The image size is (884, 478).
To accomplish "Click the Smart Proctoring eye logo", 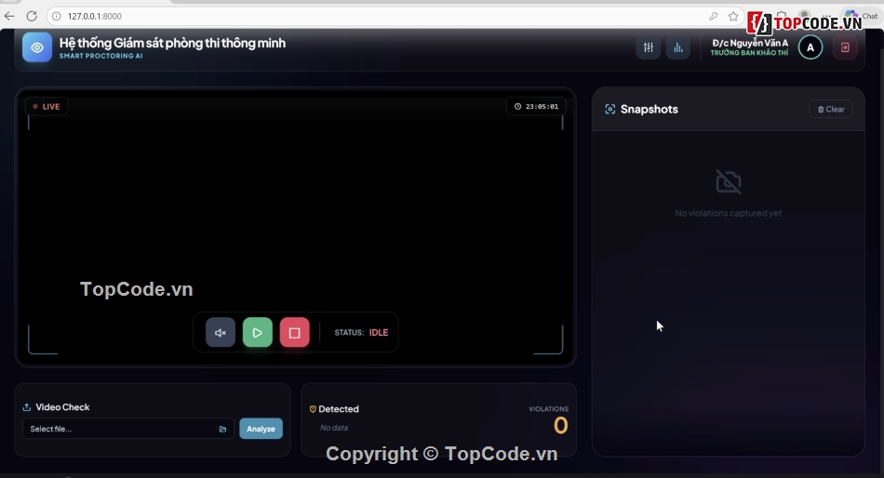I will (37, 47).
